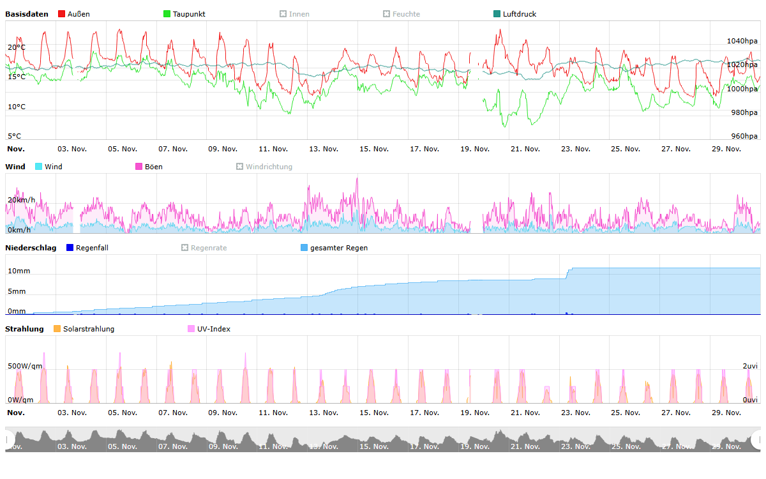
Task: Click the rain jump near 23. Nov.
Action: coord(568,273)
